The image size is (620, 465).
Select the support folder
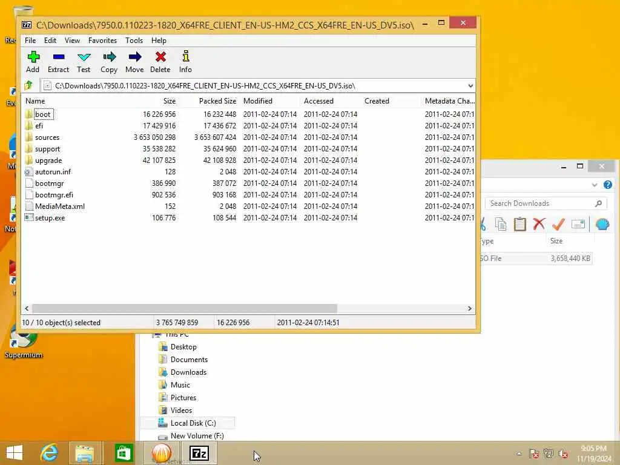pyautogui.click(x=47, y=149)
